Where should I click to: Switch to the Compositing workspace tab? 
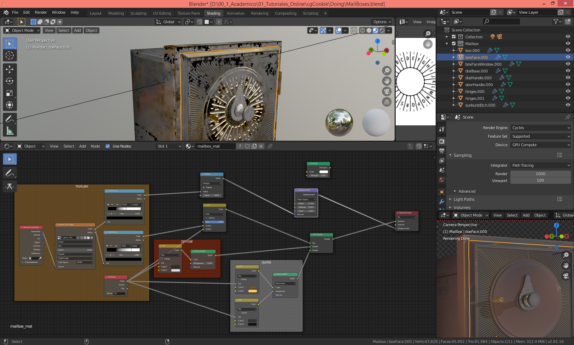pyautogui.click(x=286, y=13)
